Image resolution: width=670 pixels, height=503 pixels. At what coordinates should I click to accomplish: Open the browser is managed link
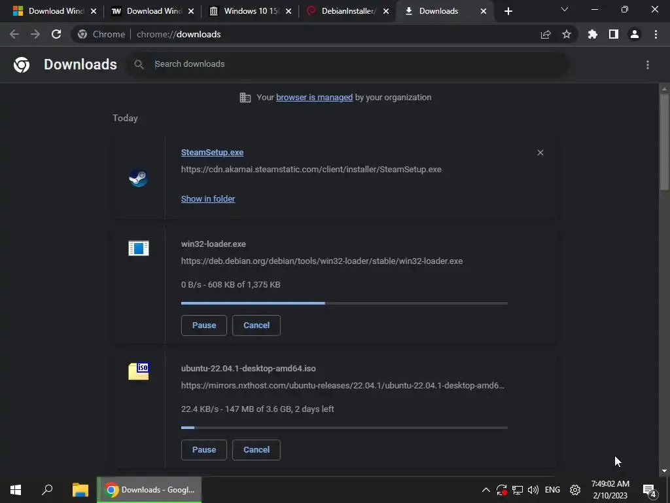coord(314,98)
